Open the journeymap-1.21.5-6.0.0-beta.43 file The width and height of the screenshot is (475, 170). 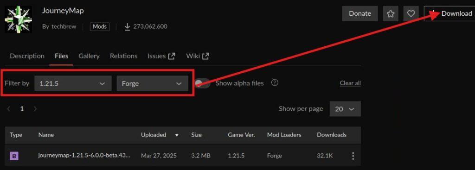[84, 156]
